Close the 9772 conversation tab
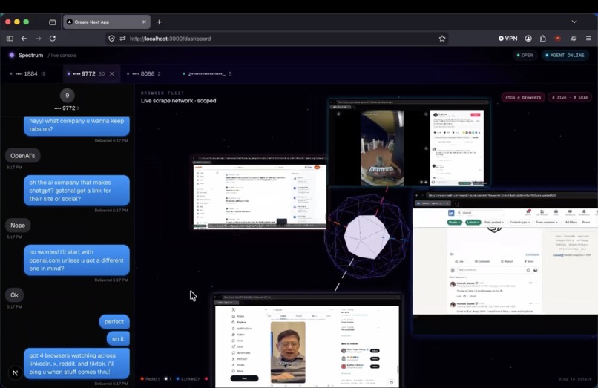The height and width of the screenshot is (388, 598). 112,74
